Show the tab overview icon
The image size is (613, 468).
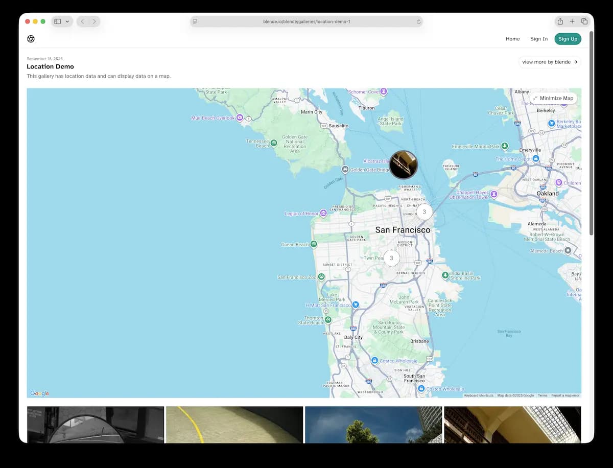(584, 21)
